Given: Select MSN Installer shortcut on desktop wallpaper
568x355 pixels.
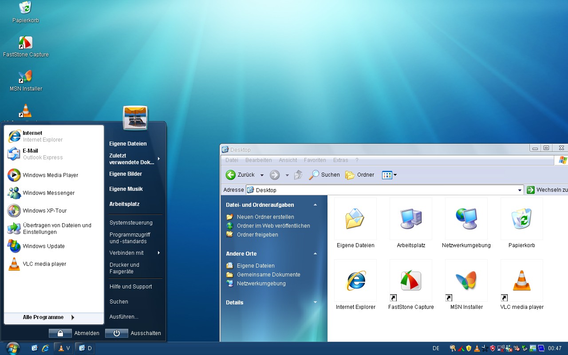Looking at the screenshot, I should (26, 80).
